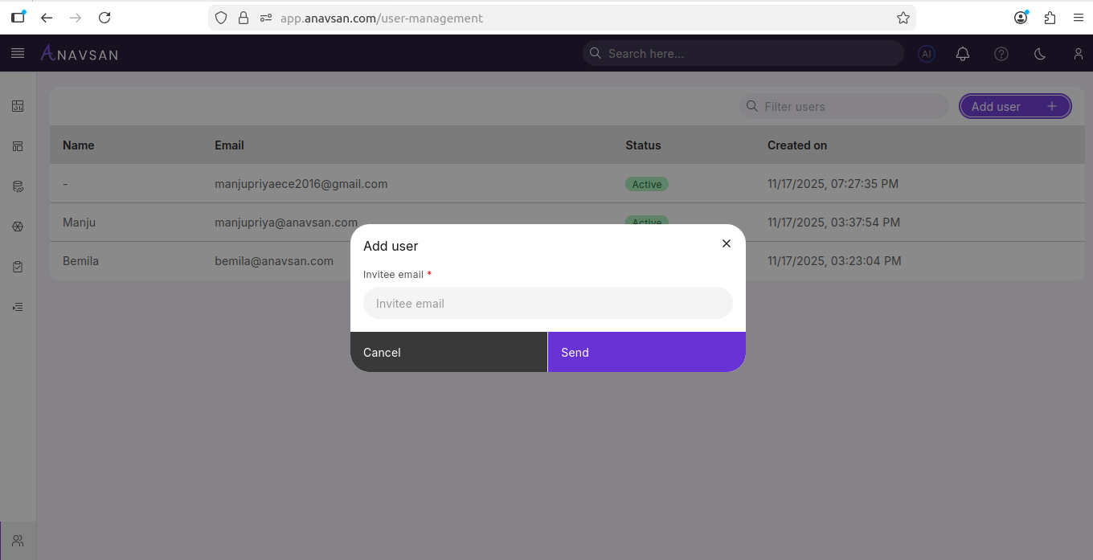Click the Invitee email input field
The height and width of the screenshot is (560, 1093).
(x=547, y=303)
